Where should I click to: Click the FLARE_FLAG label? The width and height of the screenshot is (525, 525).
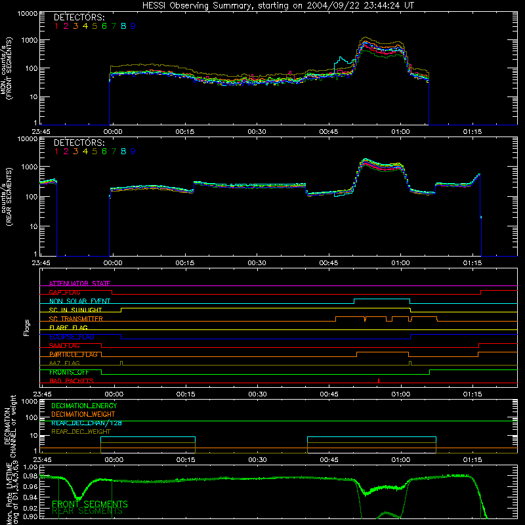[x=68, y=327]
